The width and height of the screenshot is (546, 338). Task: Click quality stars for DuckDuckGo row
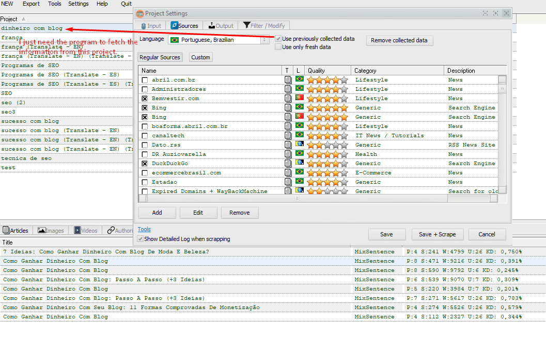pos(327,164)
